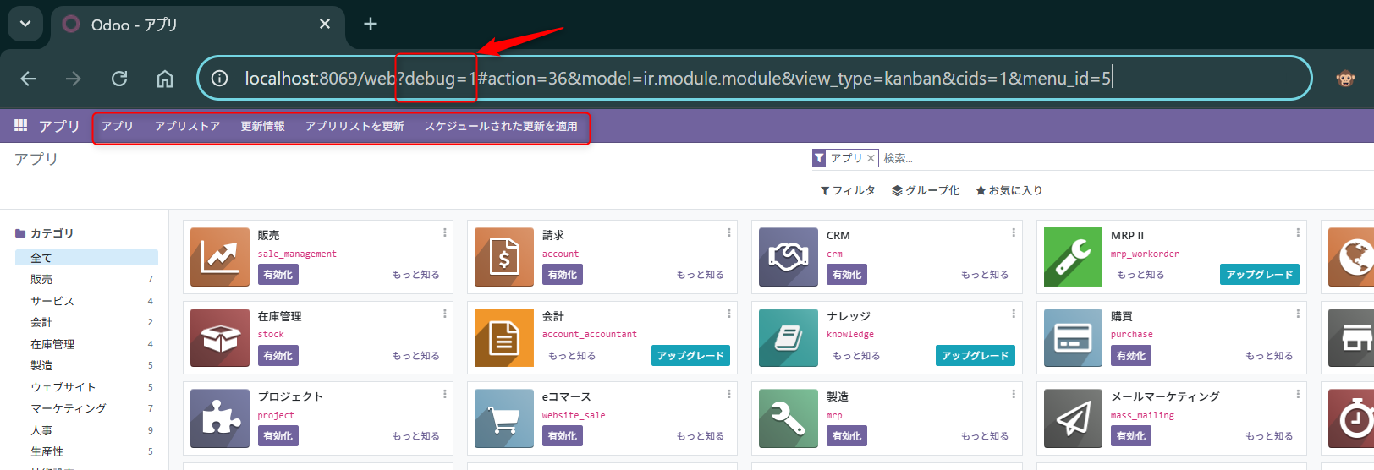This screenshot has height=470, width=1374.
Task: Click the MRP II wrench icon
Action: tap(1073, 257)
